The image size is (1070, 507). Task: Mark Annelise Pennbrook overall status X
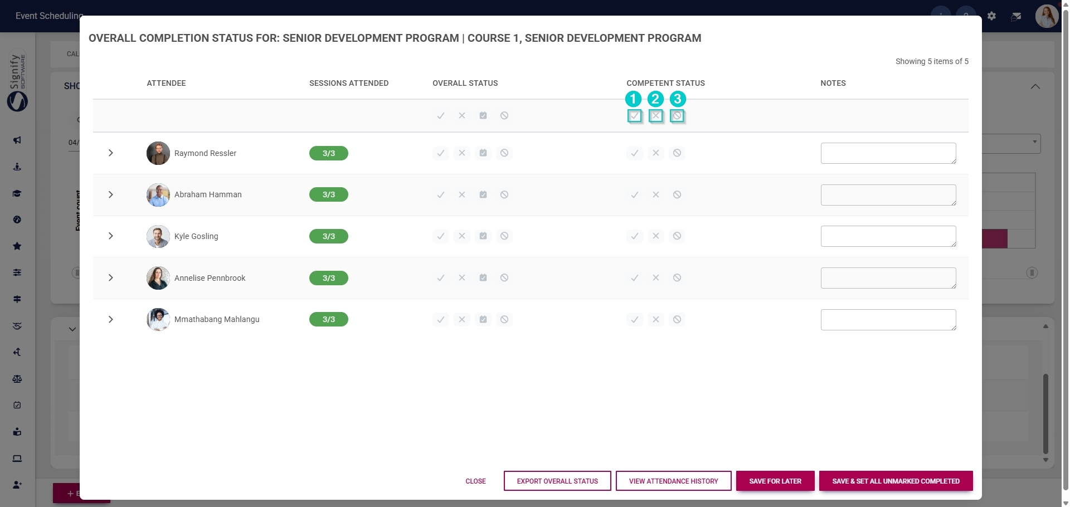(x=462, y=278)
